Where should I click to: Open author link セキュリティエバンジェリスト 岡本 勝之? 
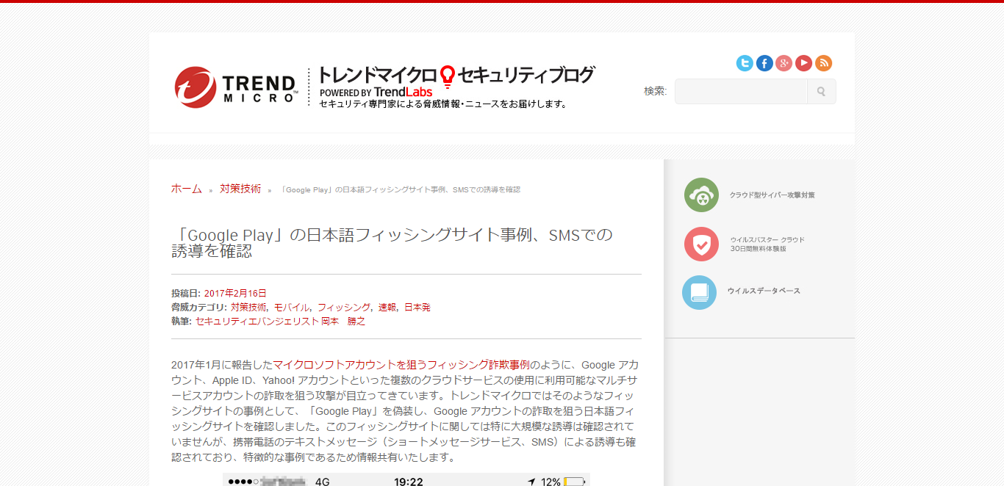[280, 321]
